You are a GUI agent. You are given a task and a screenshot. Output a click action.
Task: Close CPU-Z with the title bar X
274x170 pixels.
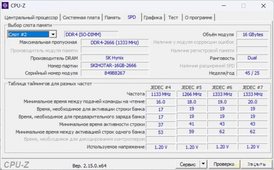coord(263,6)
